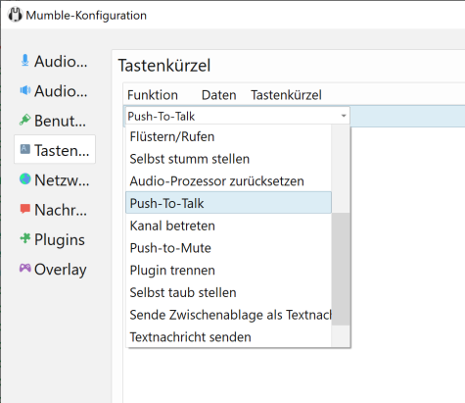Open the second Audio... settings tab label

(x=61, y=91)
